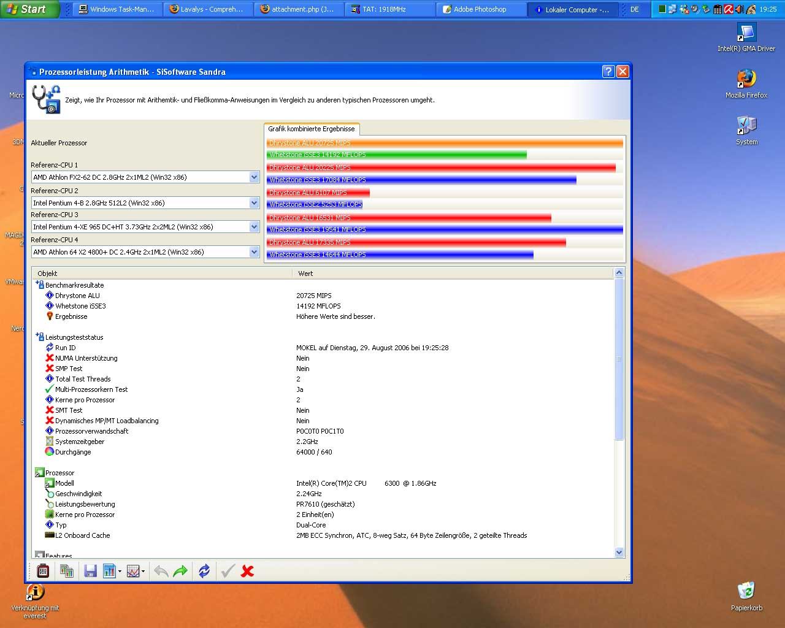The height and width of the screenshot is (628, 785).
Task: Select the Leistungsbewertung row
Action: point(323,504)
